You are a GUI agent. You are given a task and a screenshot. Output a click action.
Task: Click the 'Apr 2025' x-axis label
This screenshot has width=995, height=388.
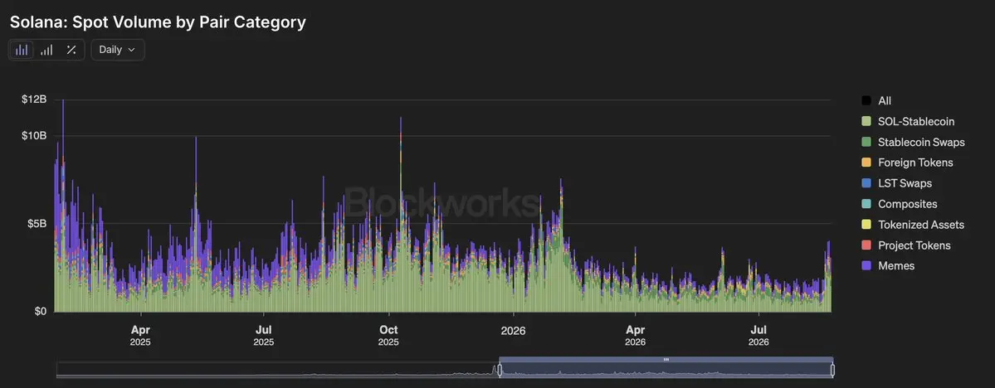(x=140, y=336)
